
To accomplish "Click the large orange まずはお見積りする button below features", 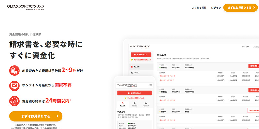I will (x=36, y=116).
